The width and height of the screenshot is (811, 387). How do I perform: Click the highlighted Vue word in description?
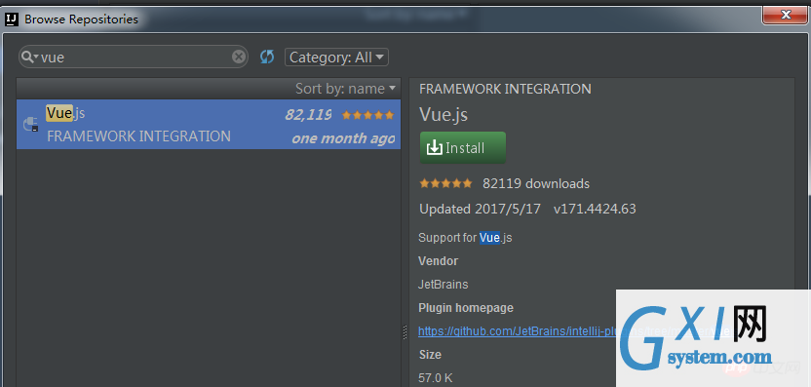pos(489,238)
